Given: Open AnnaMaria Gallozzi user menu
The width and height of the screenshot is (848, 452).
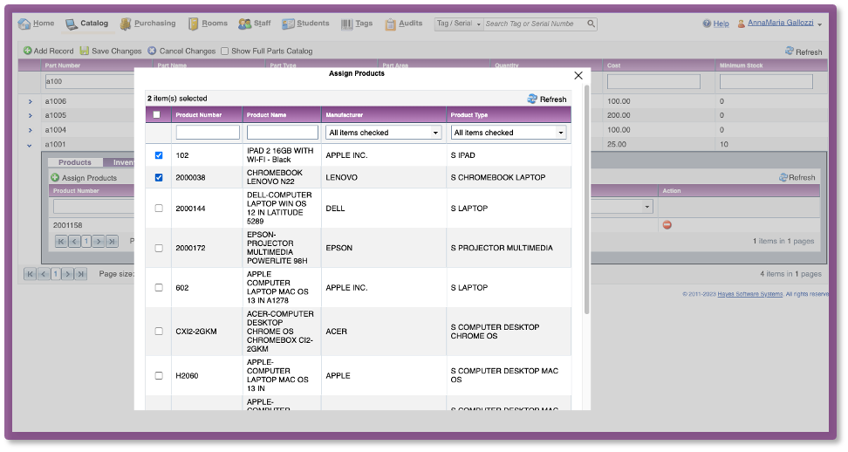Looking at the screenshot, I should pos(781,24).
